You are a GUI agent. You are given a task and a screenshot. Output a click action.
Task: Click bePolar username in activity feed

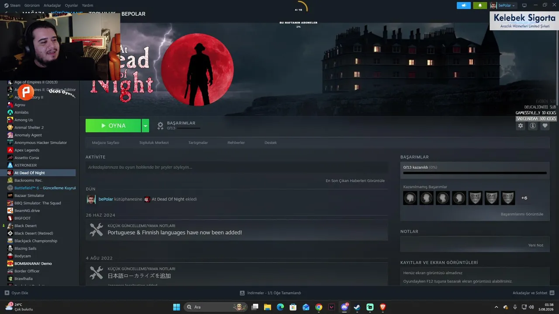(106, 199)
